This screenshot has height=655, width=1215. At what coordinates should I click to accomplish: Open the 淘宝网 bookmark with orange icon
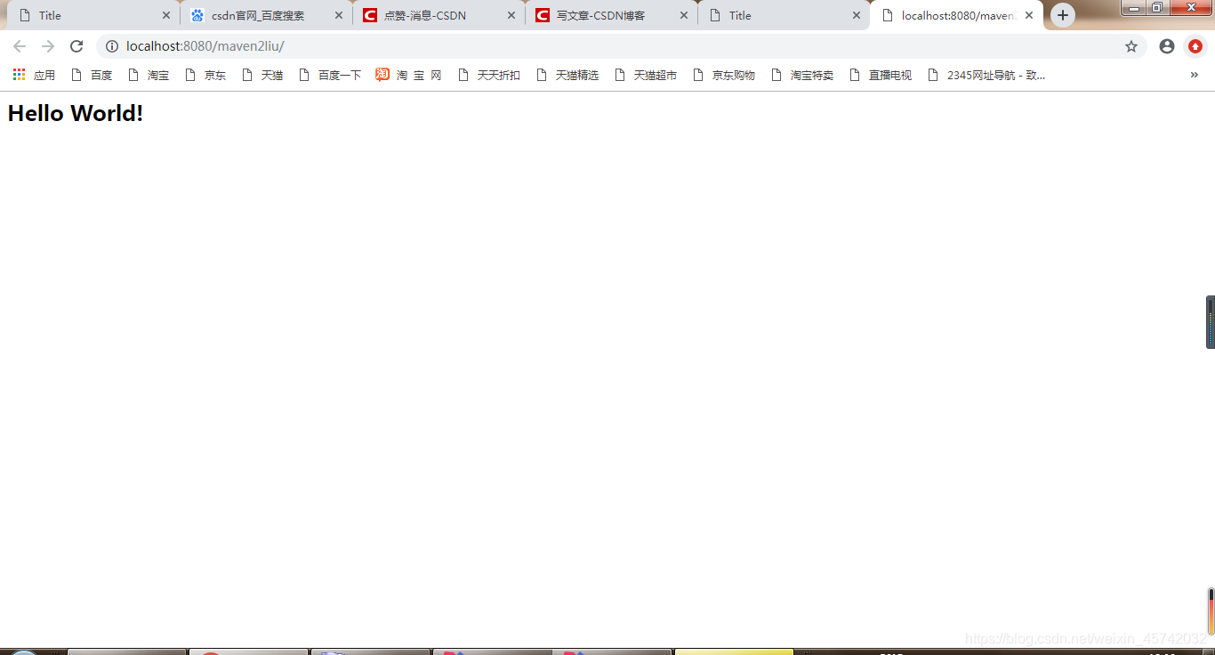(x=409, y=75)
